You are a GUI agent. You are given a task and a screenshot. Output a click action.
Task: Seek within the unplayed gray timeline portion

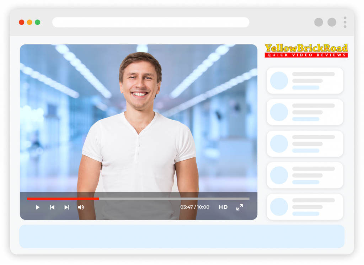tap(174, 199)
